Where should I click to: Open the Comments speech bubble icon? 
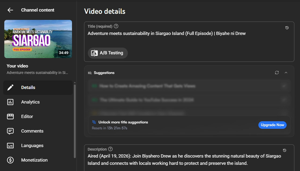(x=10, y=131)
